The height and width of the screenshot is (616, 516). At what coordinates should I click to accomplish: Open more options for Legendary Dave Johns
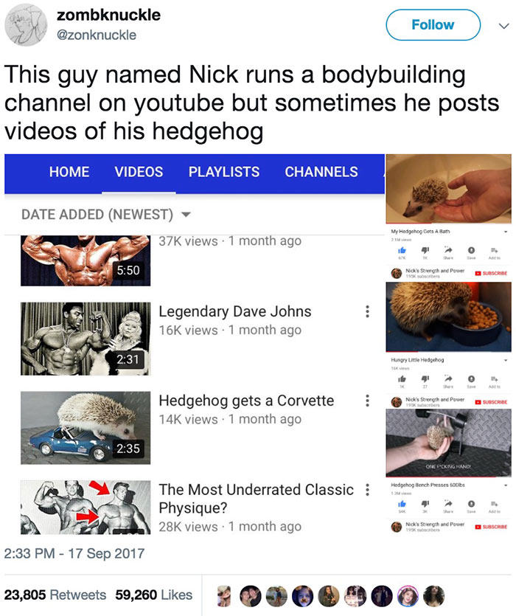[x=367, y=311]
